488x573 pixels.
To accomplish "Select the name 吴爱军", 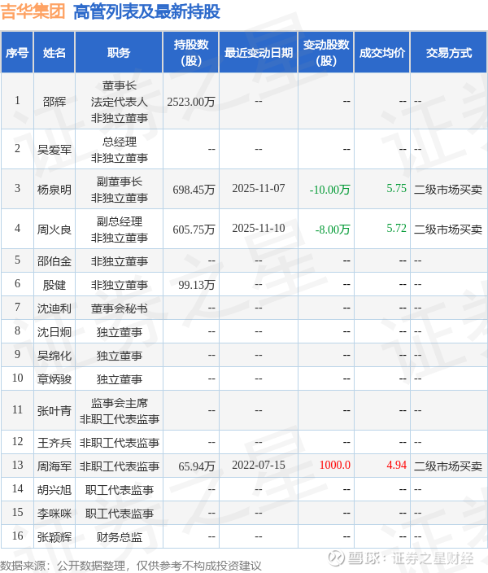I will [x=54, y=150].
